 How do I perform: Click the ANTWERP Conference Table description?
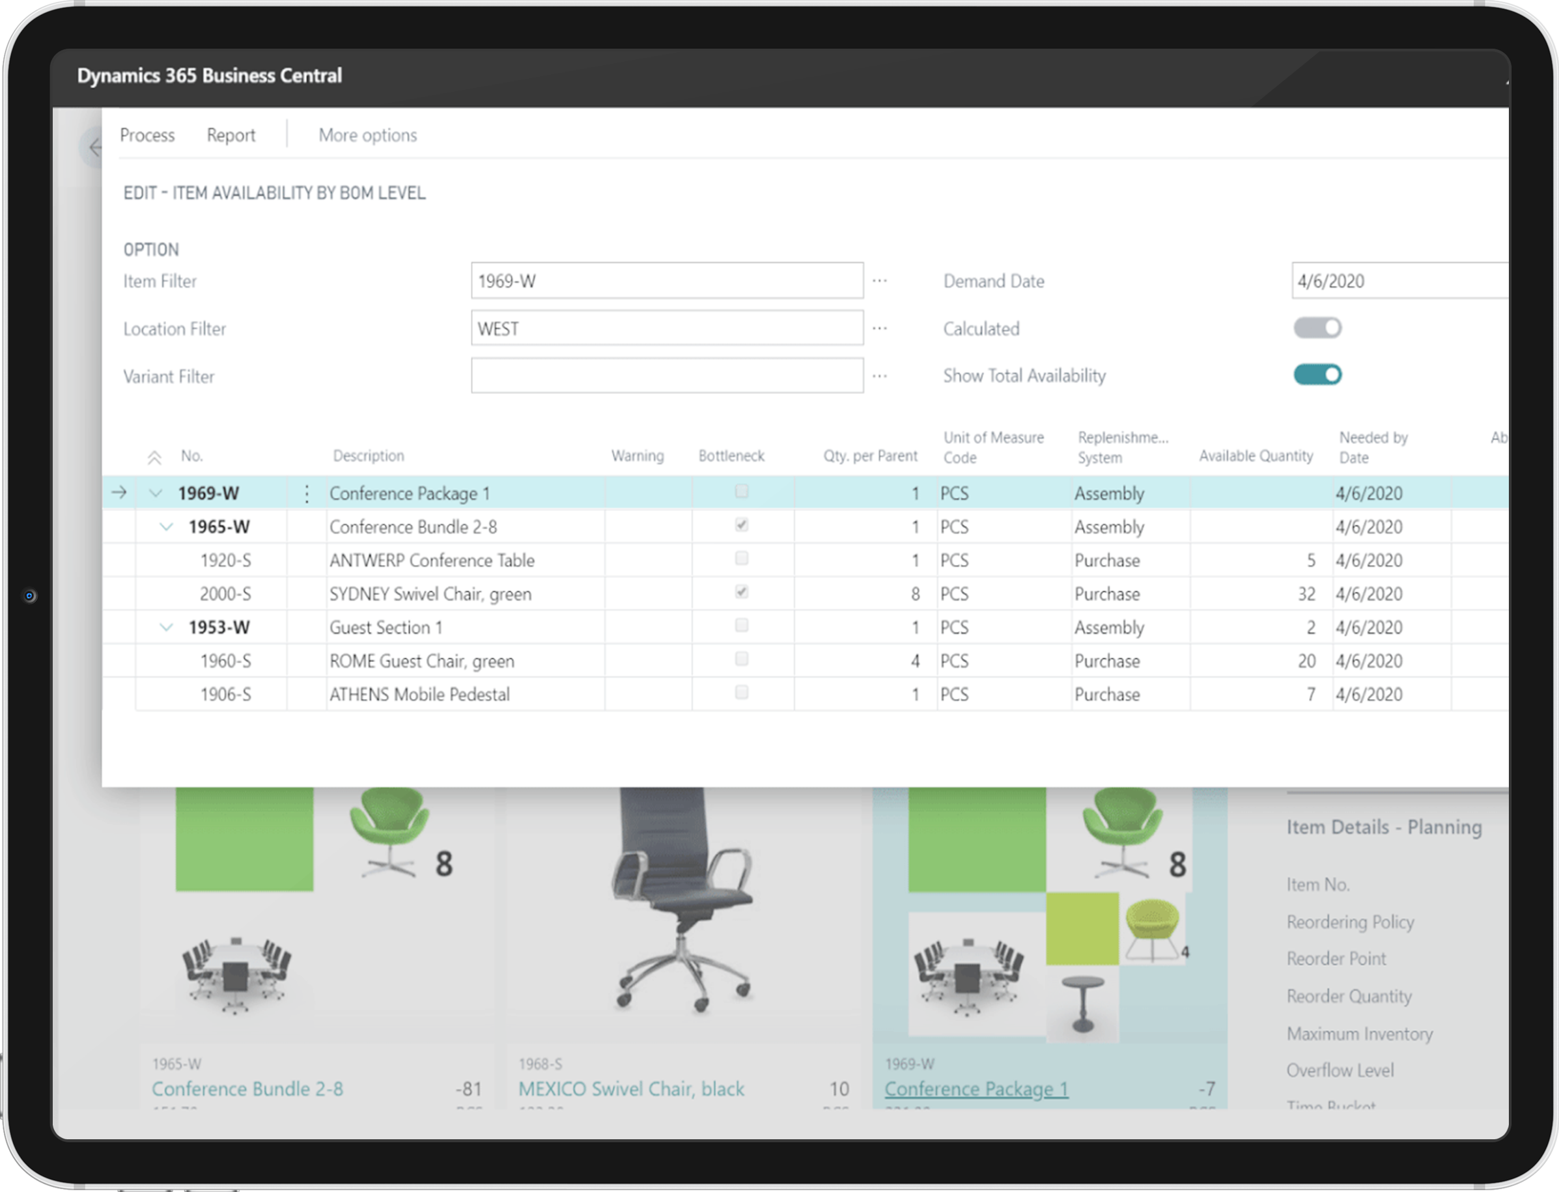click(x=432, y=561)
